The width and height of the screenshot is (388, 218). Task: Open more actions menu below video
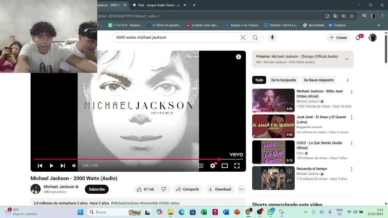coord(241,189)
